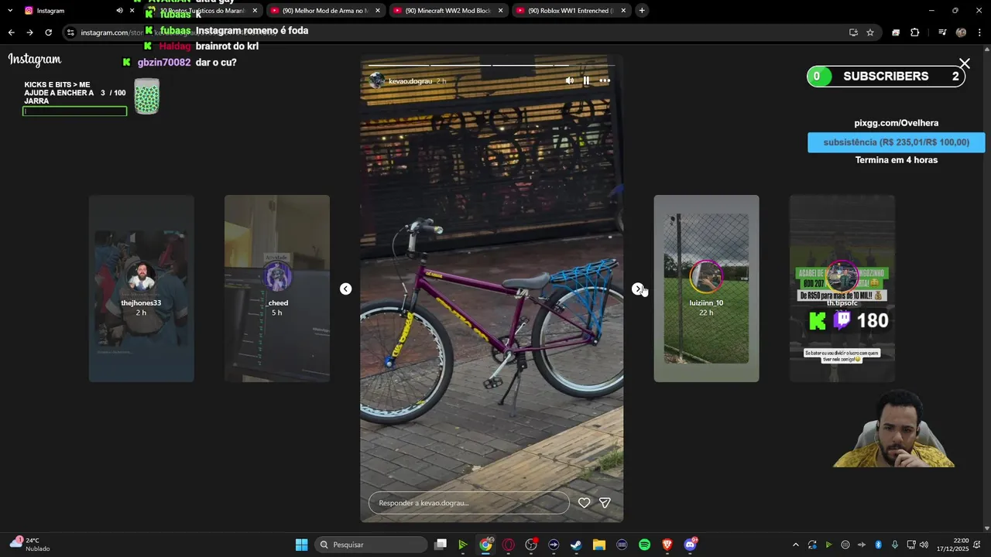The height and width of the screenshot is (557, 991).
Task: Close the Instagram story viewer
Action: pos(964,63)
